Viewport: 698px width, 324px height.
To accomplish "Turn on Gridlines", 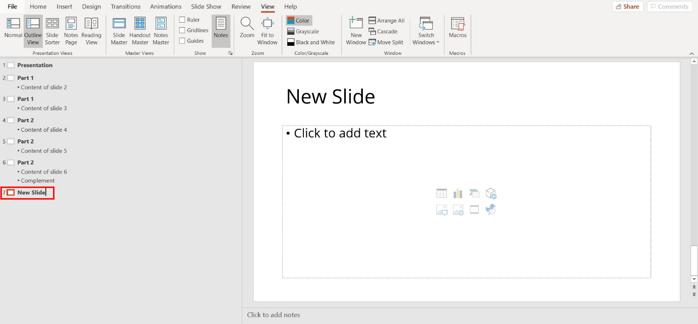I will 182,30.
